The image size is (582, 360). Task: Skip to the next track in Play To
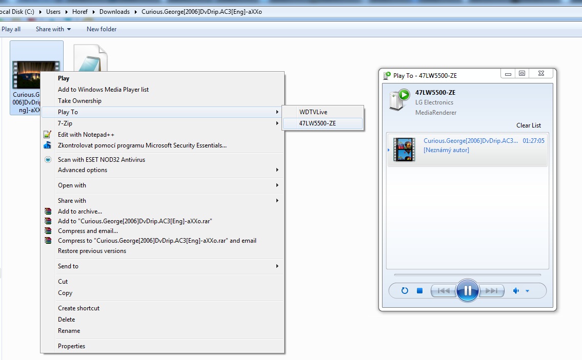coord(491,291)
